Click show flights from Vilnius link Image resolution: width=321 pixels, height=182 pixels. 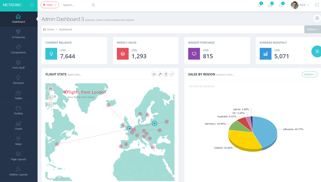pos(81,97)
